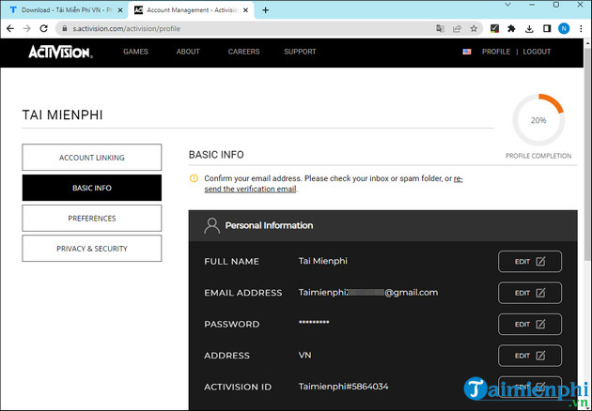Open the GAMES menu
Image resolution: width=592 pixels, height=411 pixels.
135,52
